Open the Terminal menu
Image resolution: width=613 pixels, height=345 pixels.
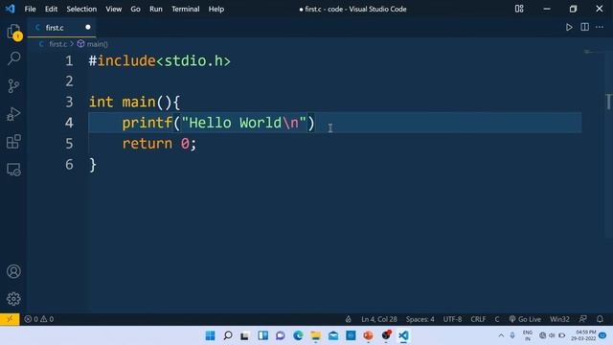click(185, 9)
